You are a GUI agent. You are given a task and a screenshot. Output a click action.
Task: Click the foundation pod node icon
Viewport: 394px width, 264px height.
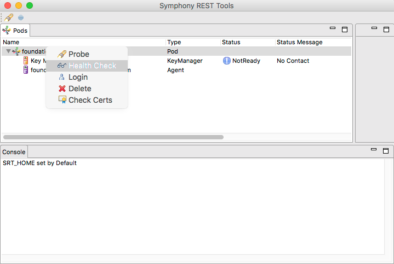point(16,51)
